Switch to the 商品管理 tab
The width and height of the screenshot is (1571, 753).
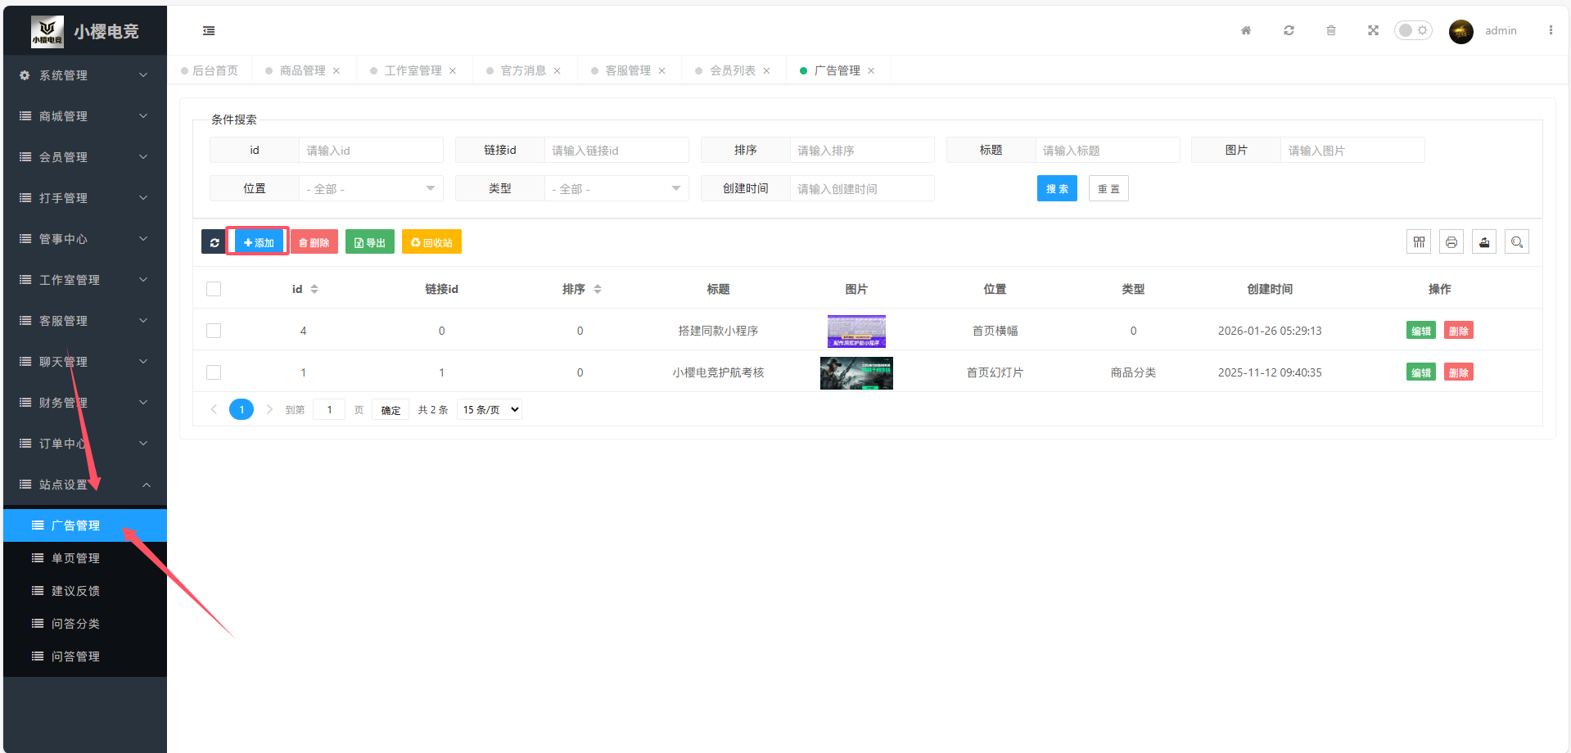coord(302,70)
